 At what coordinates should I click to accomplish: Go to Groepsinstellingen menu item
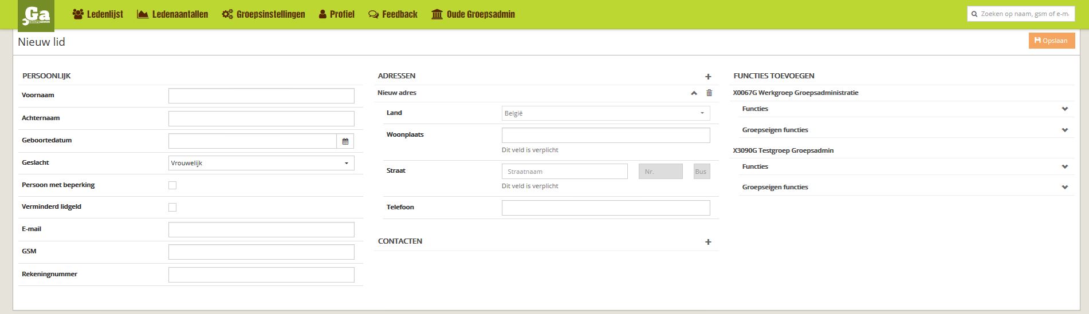coord(264,14)
